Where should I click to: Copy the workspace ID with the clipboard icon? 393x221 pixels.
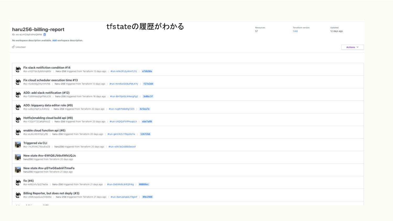(x=45, y=35)
